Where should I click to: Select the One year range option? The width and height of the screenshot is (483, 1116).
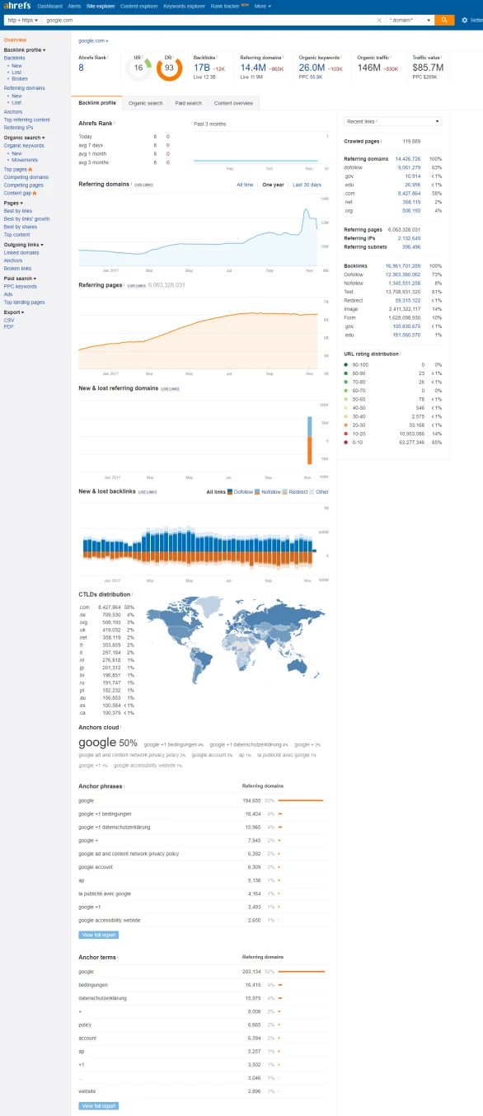pyautogui.click(x=273, y=185)
